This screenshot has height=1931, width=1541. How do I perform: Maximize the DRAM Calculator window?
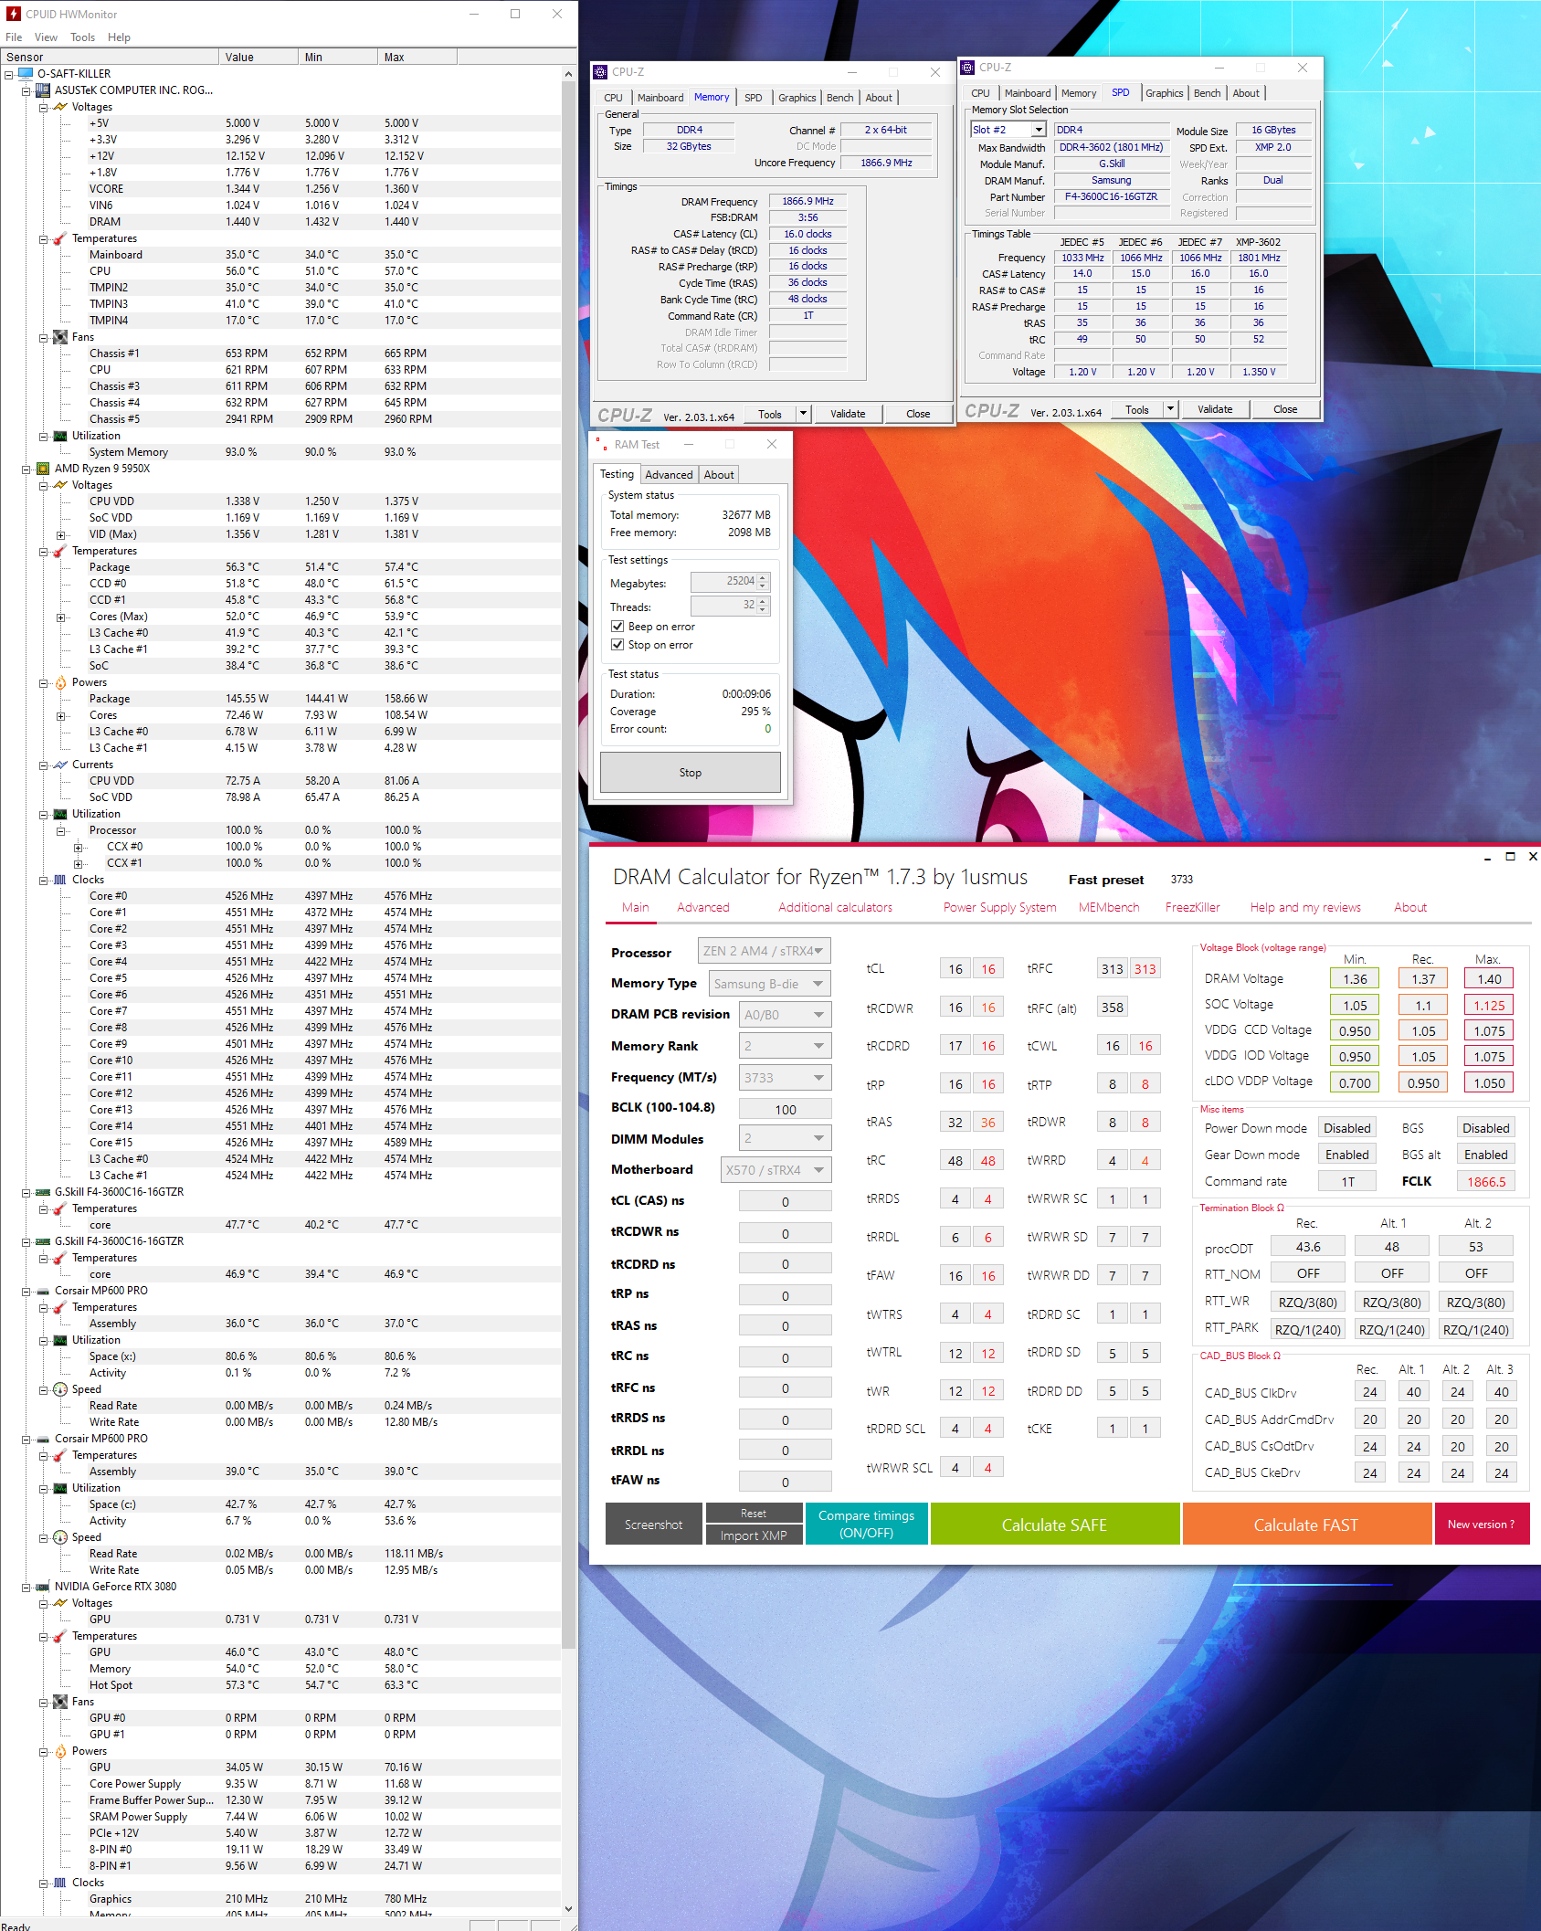click(x=1510, y=857)
